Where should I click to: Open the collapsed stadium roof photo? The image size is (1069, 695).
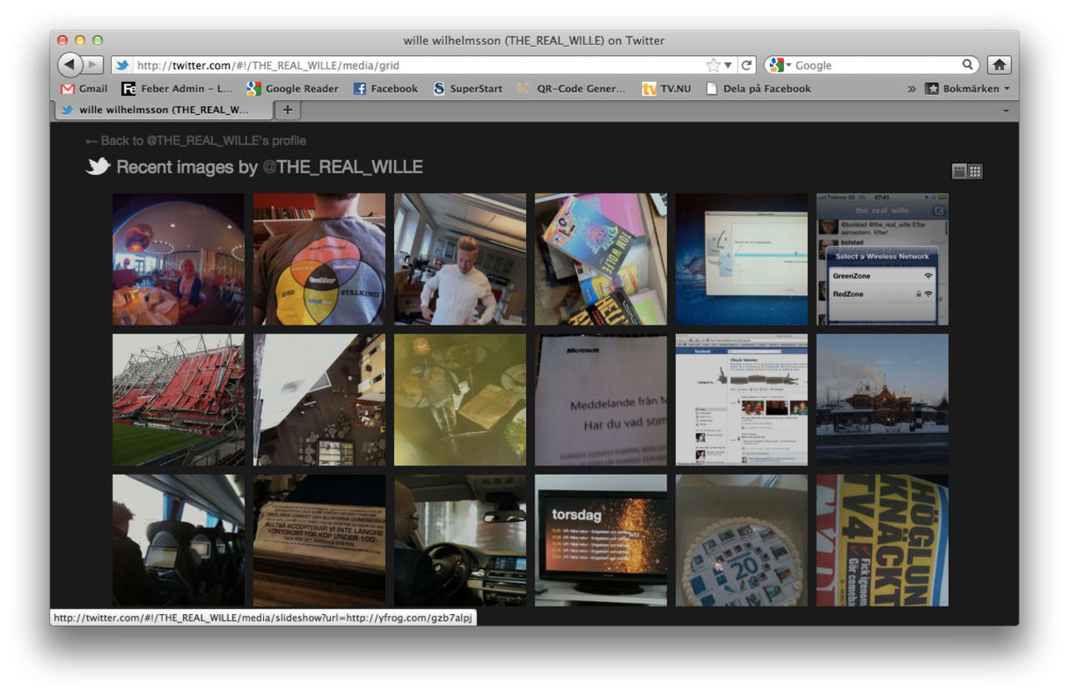coord(179,400)
